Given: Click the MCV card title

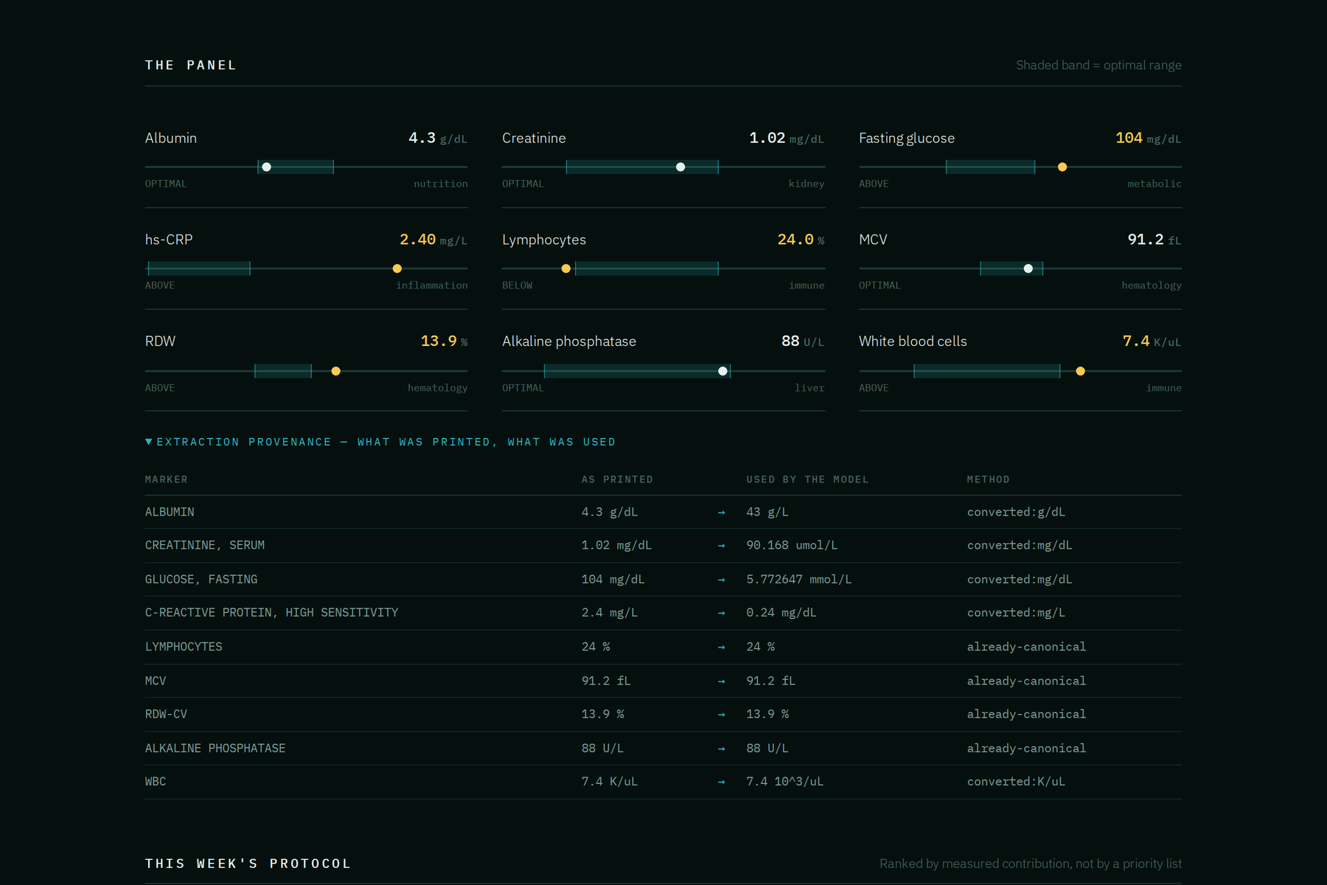Looking at the screenshot, I should tap(873, 240).
